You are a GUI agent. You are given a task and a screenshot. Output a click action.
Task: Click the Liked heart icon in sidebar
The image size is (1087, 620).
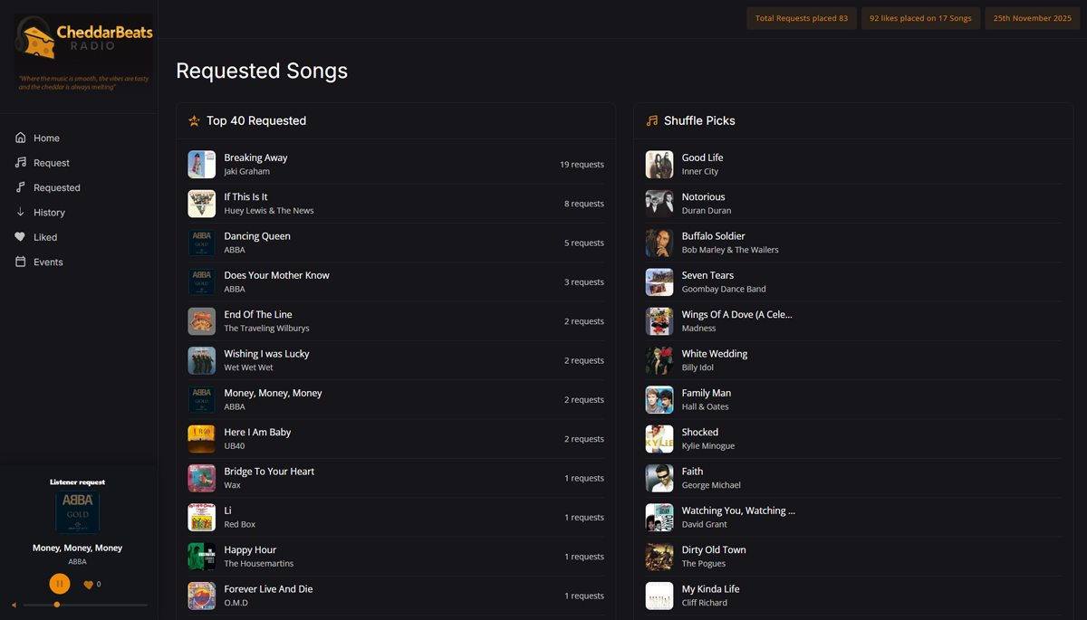(21, 237)
